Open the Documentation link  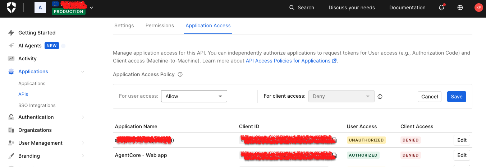tap(407, 8)
